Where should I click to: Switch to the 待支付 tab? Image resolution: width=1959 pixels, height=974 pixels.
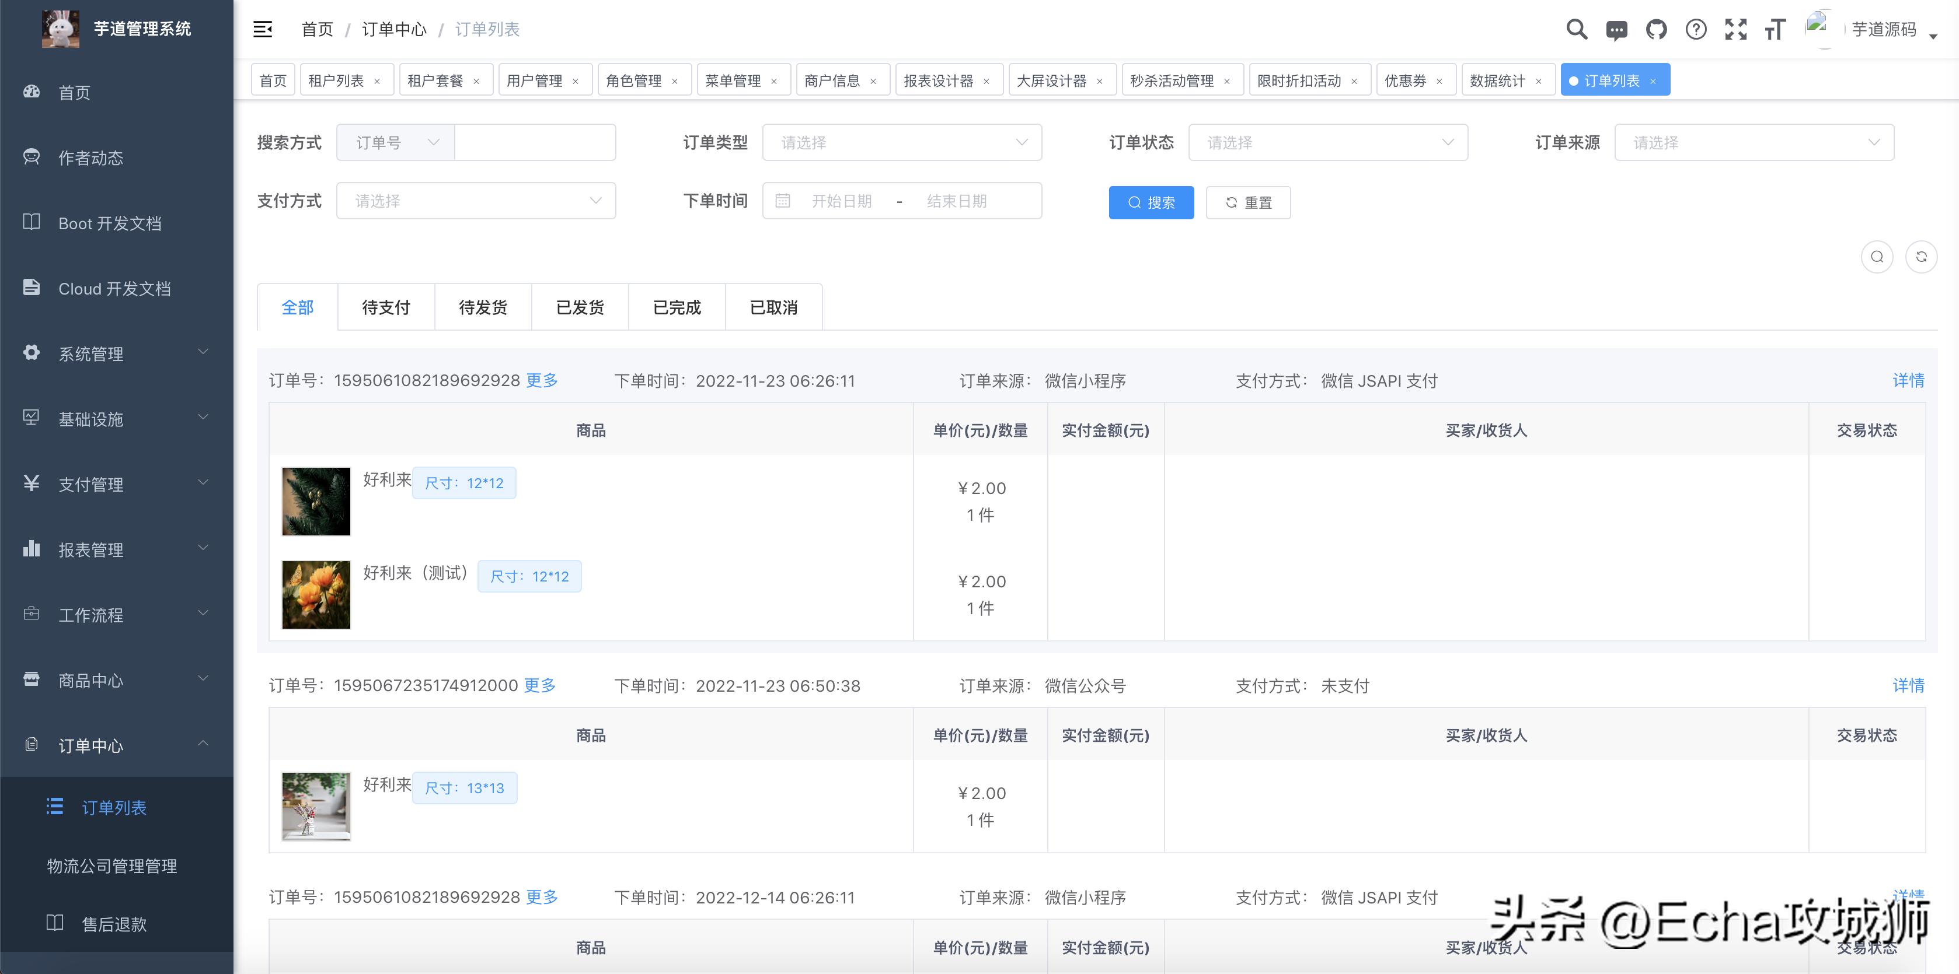386,307
